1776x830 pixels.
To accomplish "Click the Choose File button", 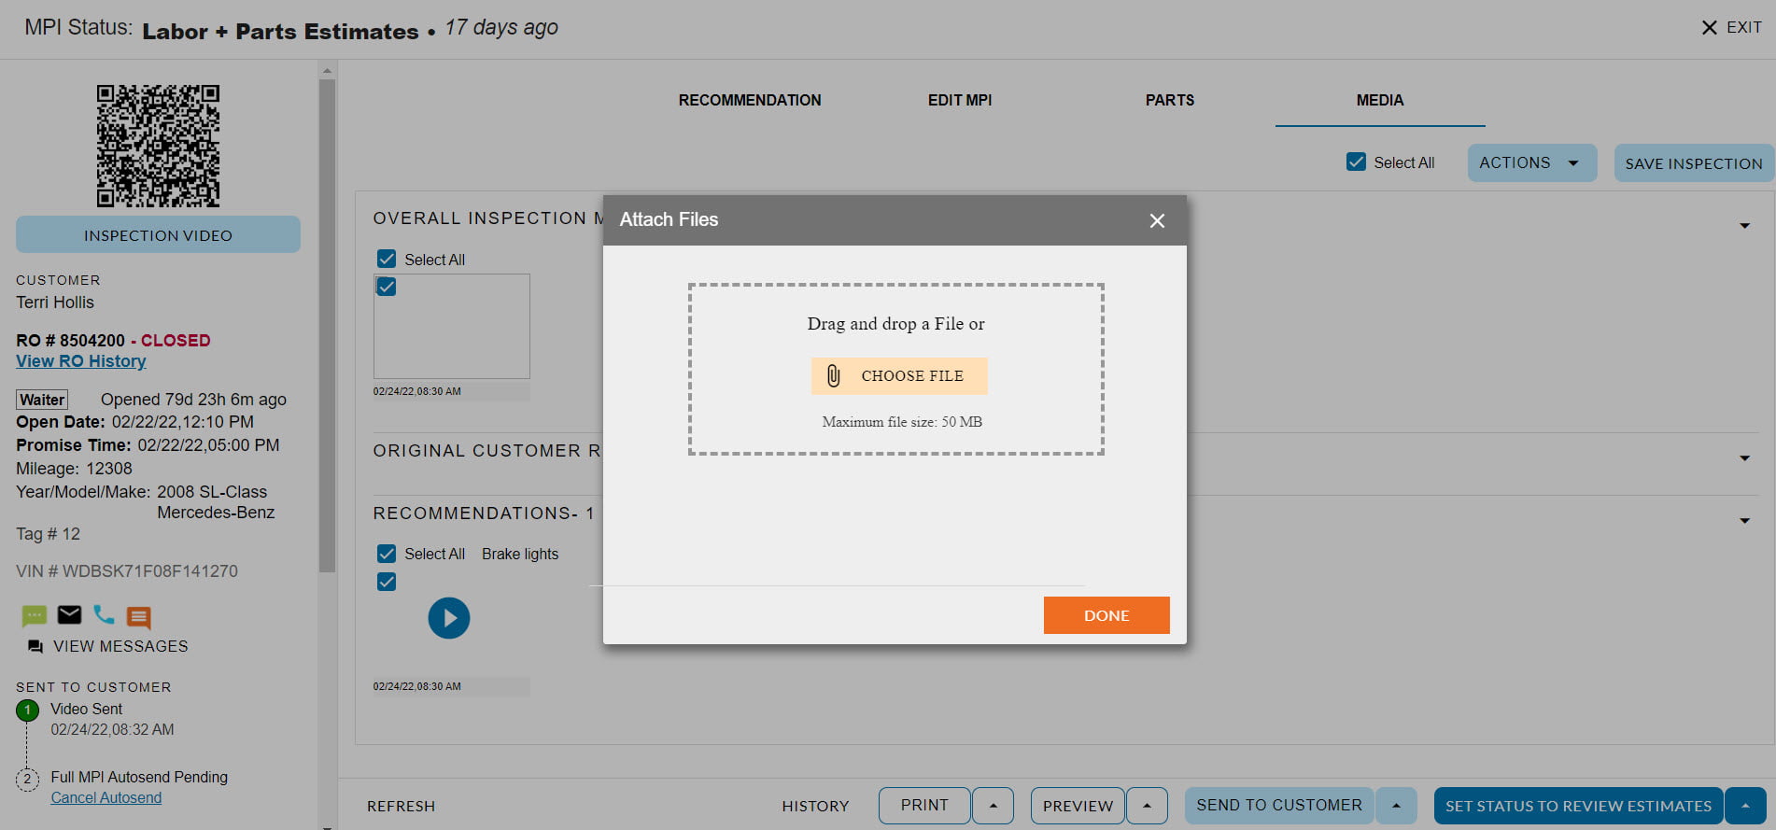I will [x=899, y=376].
